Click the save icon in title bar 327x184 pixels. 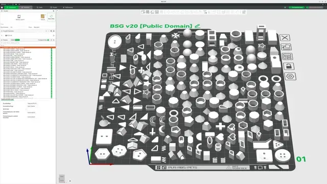click(13, 5)
